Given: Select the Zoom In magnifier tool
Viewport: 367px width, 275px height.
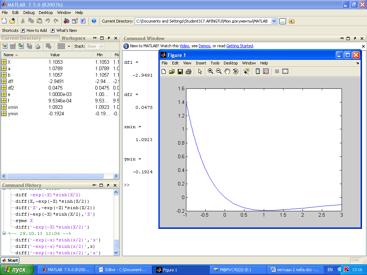Looking at the screenshot, I should pyautogui.click(x=210, y=71).
